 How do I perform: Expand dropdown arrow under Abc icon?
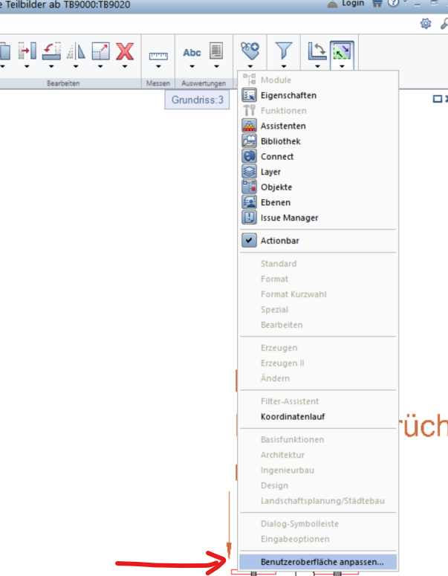(192, 66)
